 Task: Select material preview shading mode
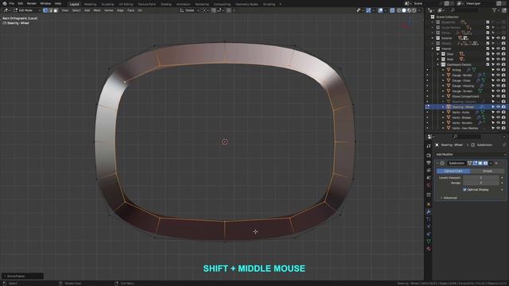click(409, 10)
